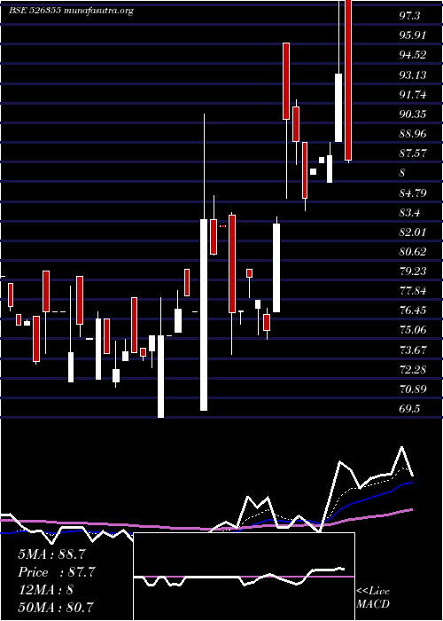
Task: Click the 97.3 price axis label
Action: click(410, 16)
